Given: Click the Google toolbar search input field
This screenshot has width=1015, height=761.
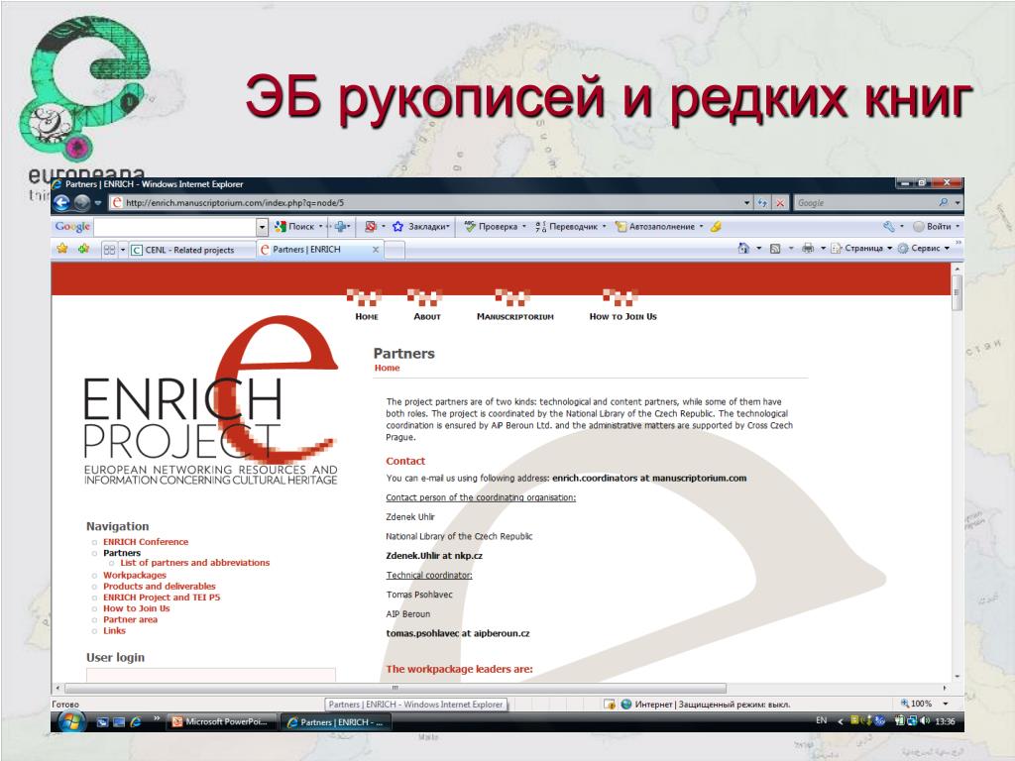Looking at the screenshot, I should point(175,227).
